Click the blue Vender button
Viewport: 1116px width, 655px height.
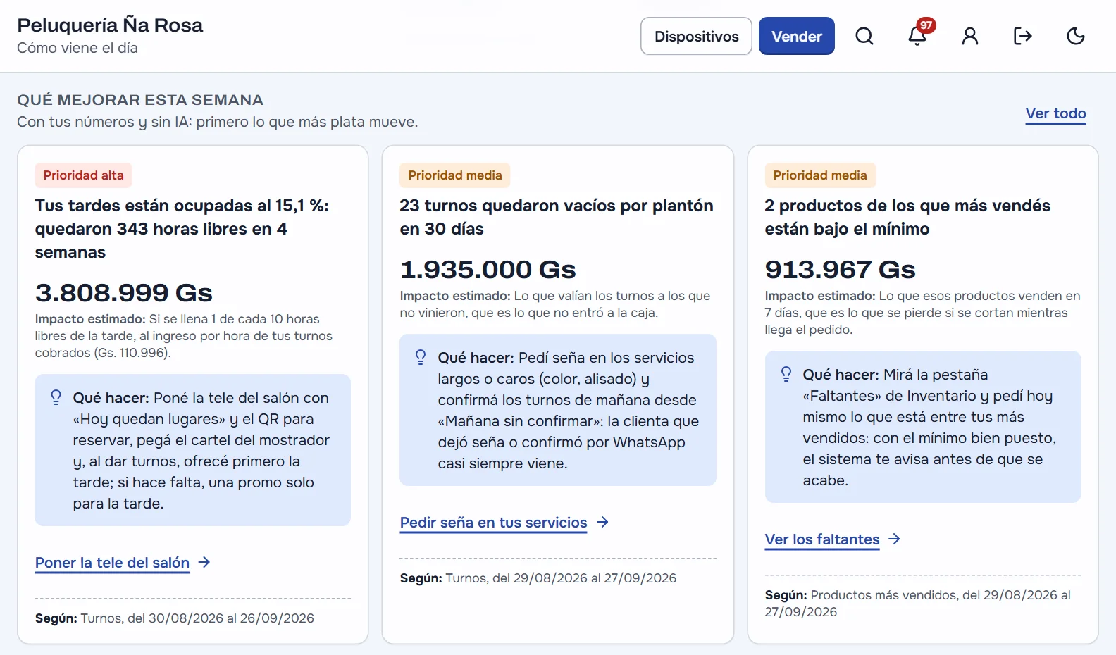(x=797, y=36)
